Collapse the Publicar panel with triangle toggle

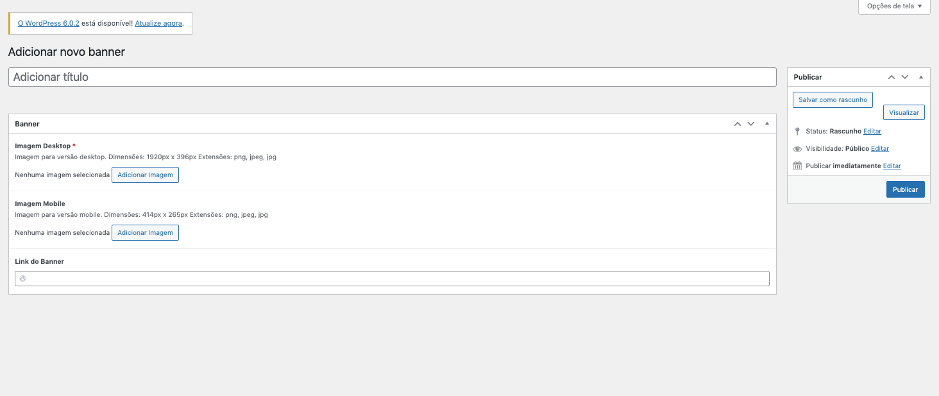(x=921, y=77)
